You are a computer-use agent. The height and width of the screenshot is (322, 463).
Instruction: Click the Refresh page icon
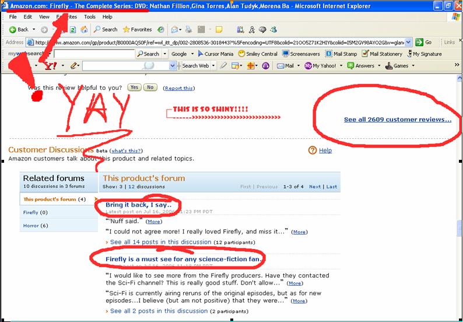pos(73,30)
